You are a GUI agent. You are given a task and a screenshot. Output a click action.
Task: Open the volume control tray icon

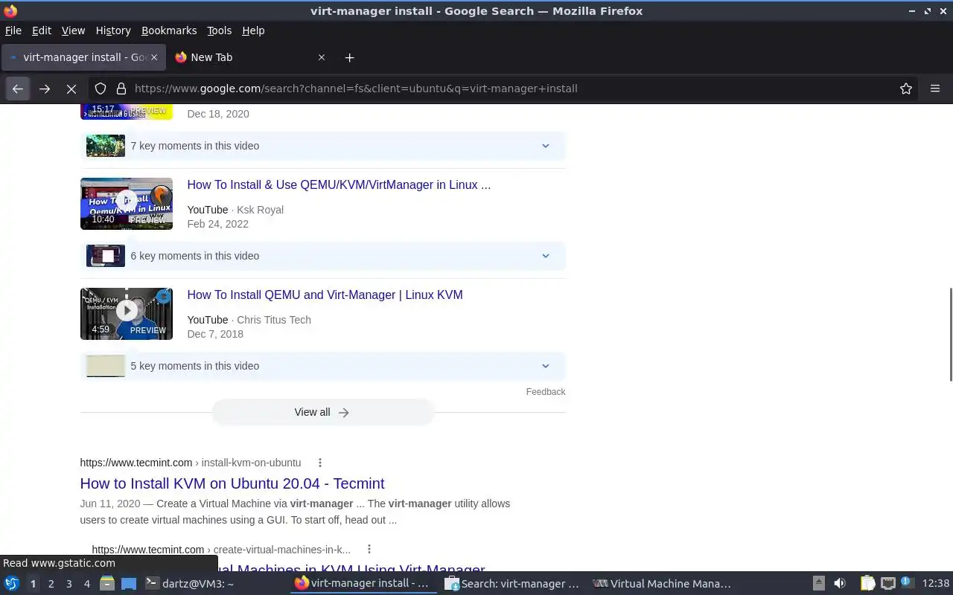point(840,584)
